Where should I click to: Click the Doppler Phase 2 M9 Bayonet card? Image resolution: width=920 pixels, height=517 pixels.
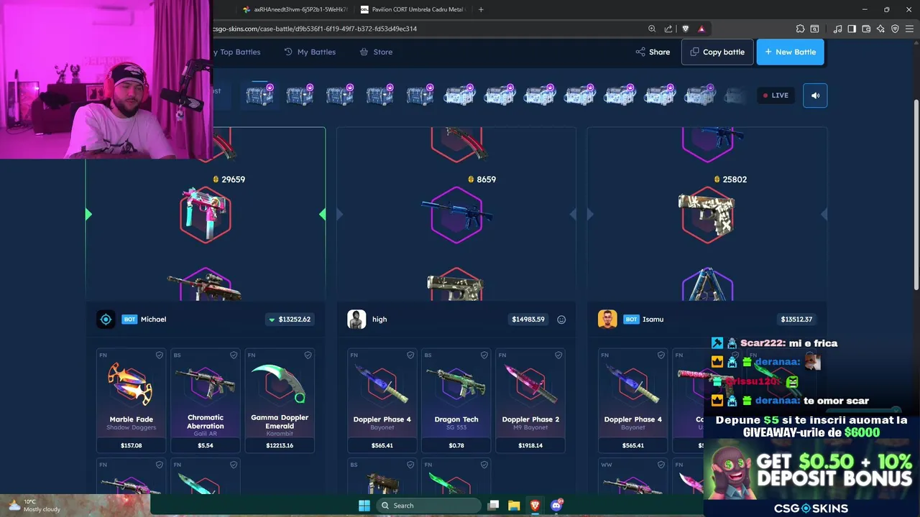pos(530,401)
